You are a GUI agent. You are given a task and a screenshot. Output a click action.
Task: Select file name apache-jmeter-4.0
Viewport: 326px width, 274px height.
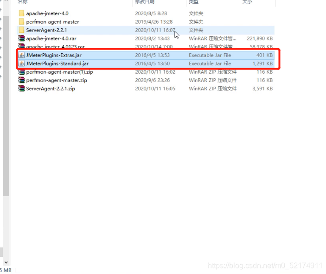pyautogui.click(x=47, y=13)
